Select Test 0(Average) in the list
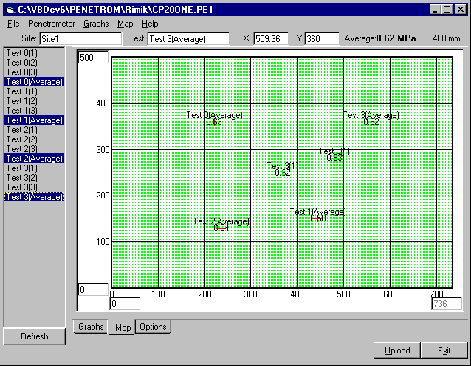Viewport: 471px width, 366px height. (34, 82)
